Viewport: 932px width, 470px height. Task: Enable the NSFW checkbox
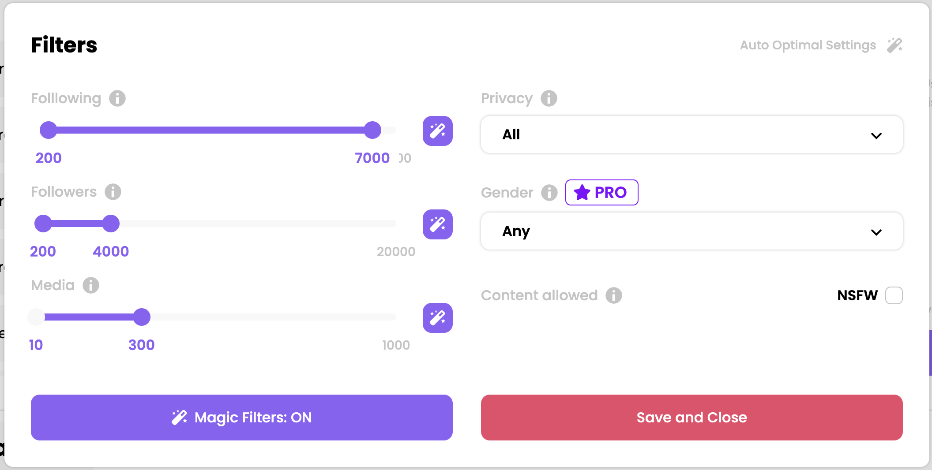click(894, 295)
